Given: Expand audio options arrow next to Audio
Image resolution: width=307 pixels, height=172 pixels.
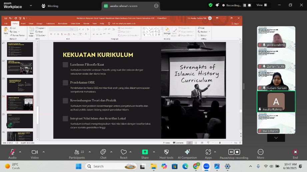Looking at the screenshot, I should [20, 152].
